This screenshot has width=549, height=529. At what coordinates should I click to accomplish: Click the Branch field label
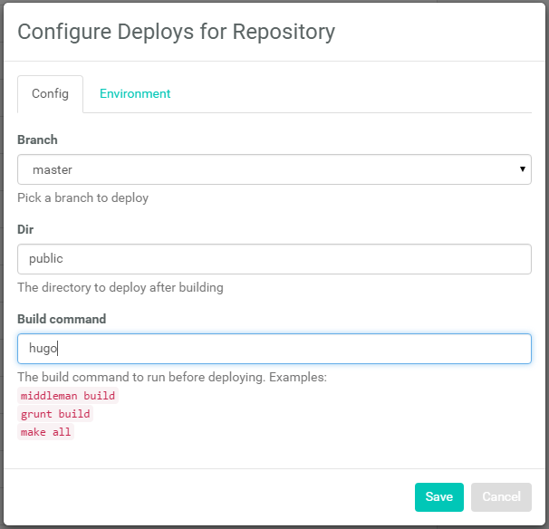pyautogui.click(x=37, y=140)
